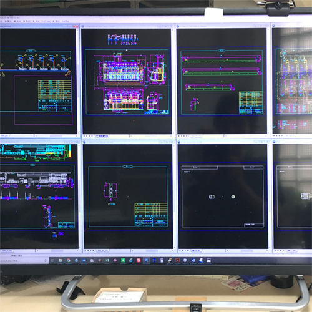Select layout tab under the three-beams drawing

[196, 136]
